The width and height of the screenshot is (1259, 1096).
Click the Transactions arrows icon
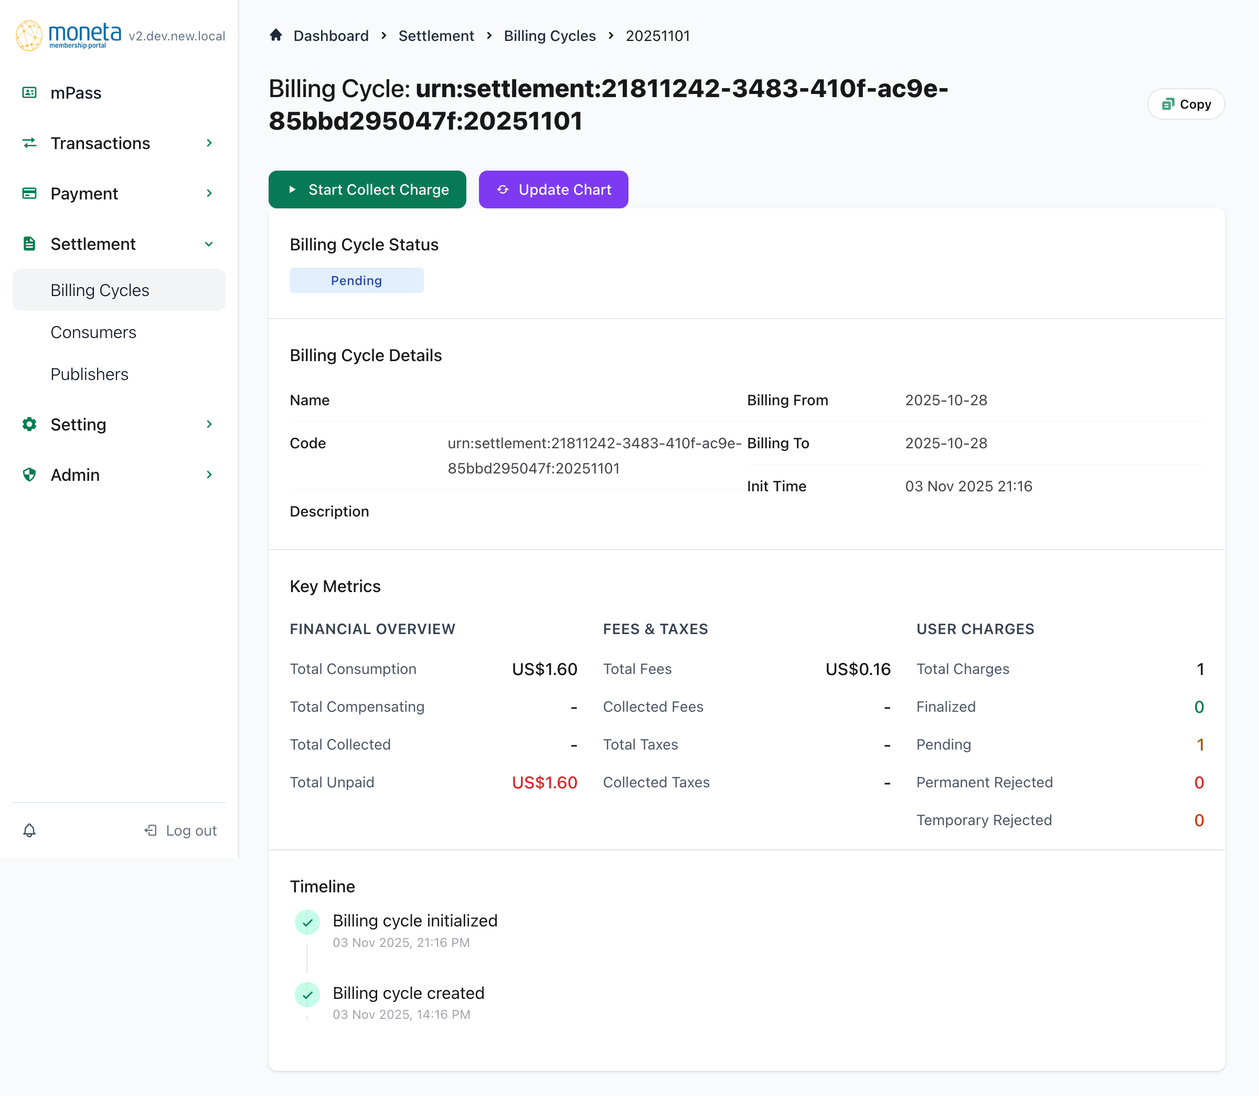pos(29,143)
